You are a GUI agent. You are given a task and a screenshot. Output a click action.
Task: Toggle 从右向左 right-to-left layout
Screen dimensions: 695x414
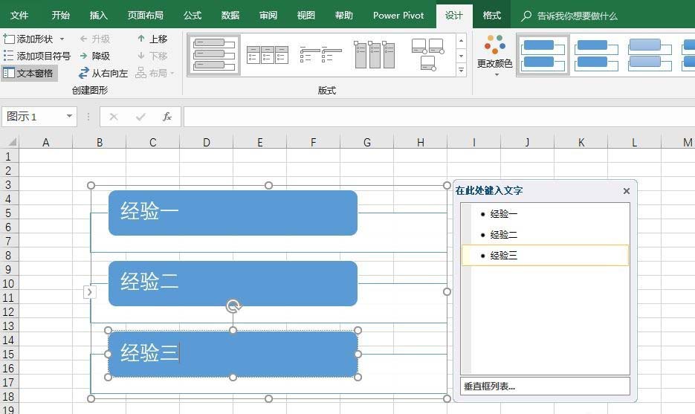click(x=103, y=73)
